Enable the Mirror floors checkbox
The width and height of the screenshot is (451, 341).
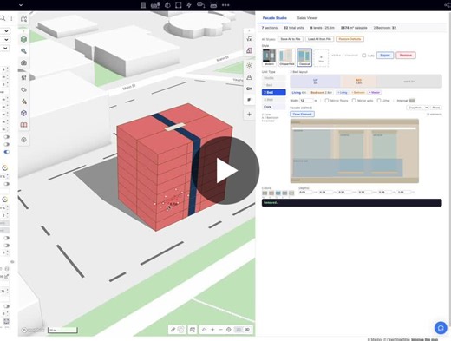(x=327, y=101)
